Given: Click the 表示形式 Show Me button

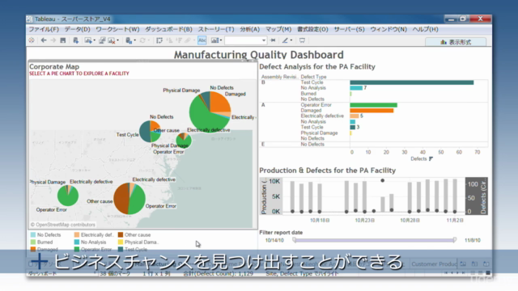Looking at the screenshot, I should click(x=456, y=42).
